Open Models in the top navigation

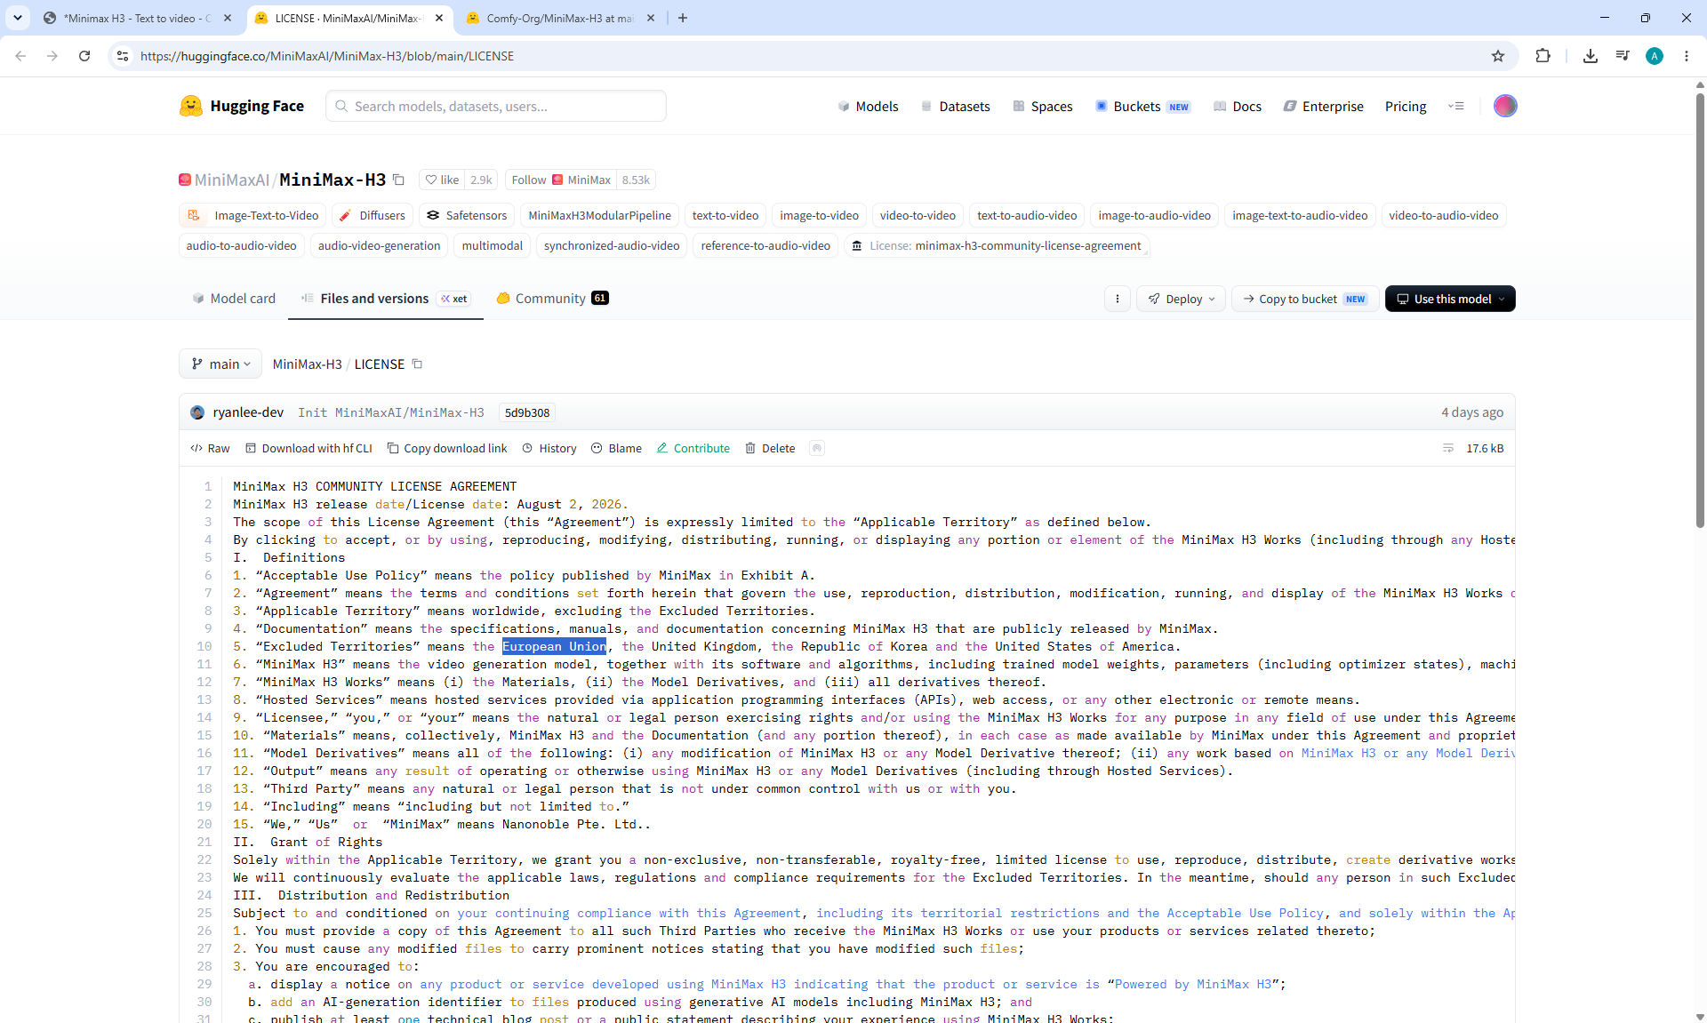[x=868, y=106]
